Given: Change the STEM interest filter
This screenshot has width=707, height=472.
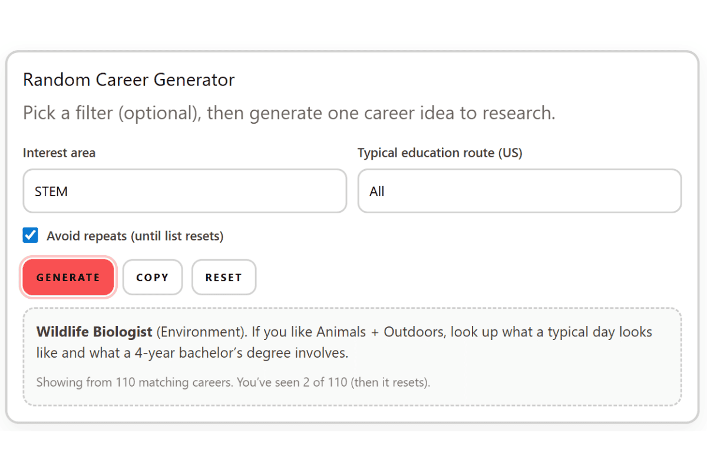Looking at the screenshot, I should [x=184, y=191].
